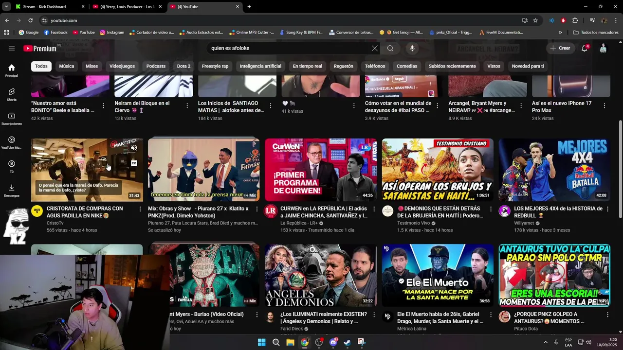Open options for MEJORES 4x4 REDBULL video
This screenshot has height=350, width=623.
(x=607, y=209)
